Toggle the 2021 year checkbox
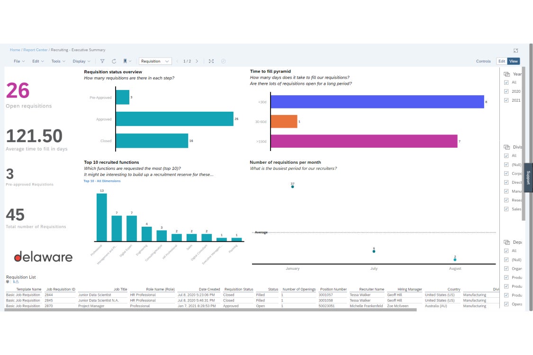 [x=506, y=100]
